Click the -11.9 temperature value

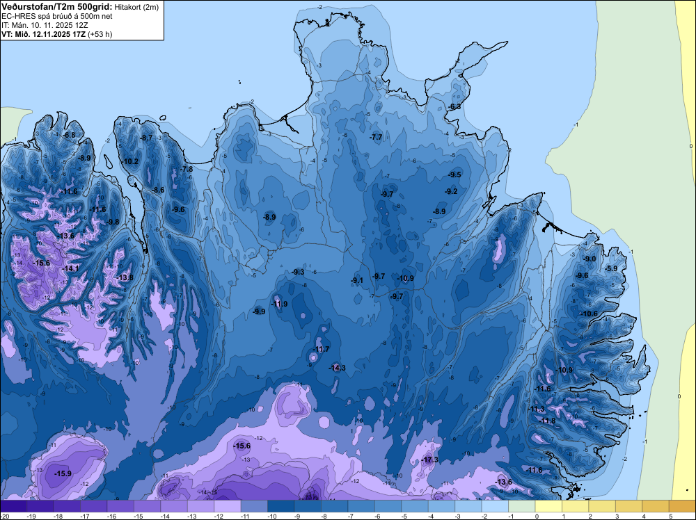pos(279,304)
